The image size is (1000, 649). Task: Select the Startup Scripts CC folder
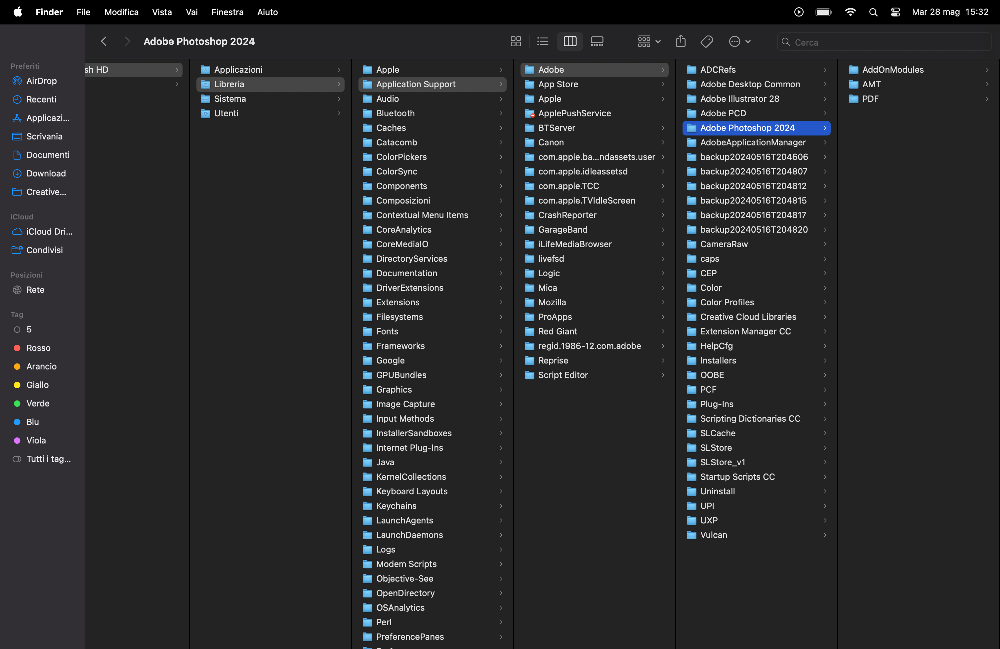[756, 477]
